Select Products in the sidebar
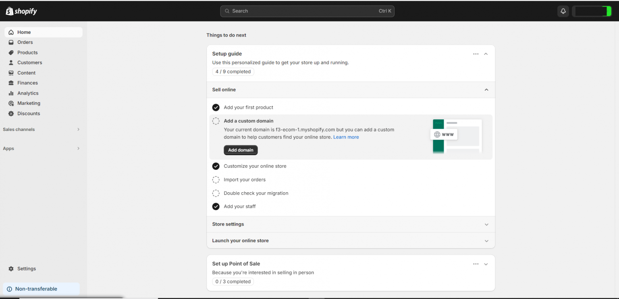Viewport: 619px width, 299px height. point(28,52)
